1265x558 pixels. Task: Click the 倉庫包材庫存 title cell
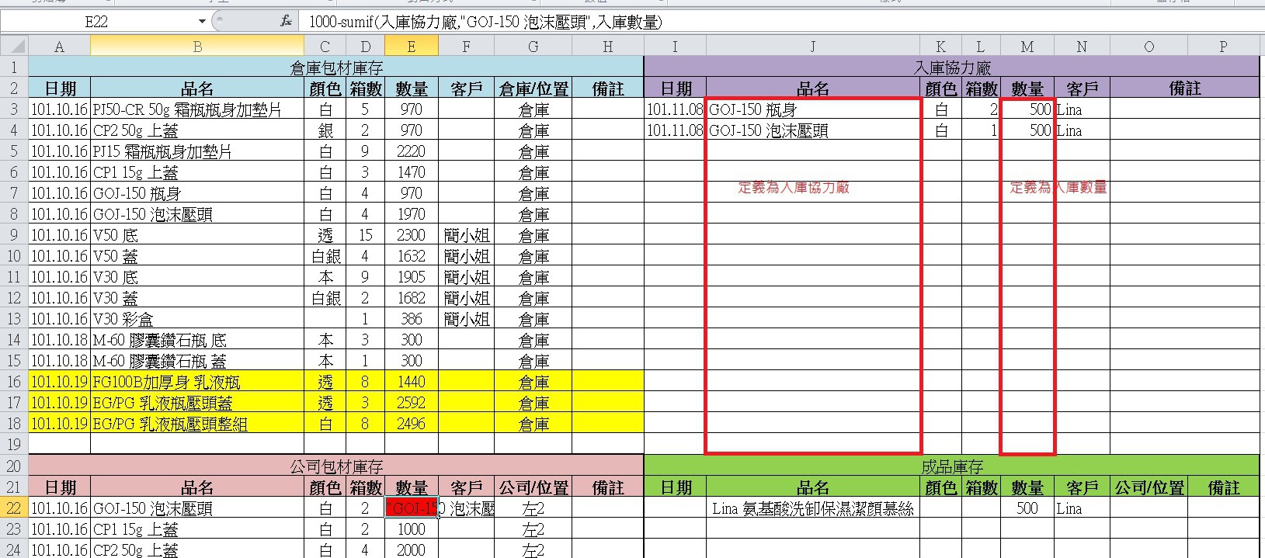(335, 68)
